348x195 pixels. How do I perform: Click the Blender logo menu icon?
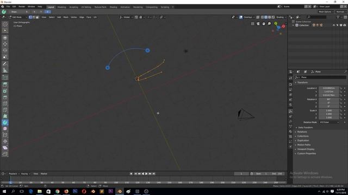click(x=3, y=6)
